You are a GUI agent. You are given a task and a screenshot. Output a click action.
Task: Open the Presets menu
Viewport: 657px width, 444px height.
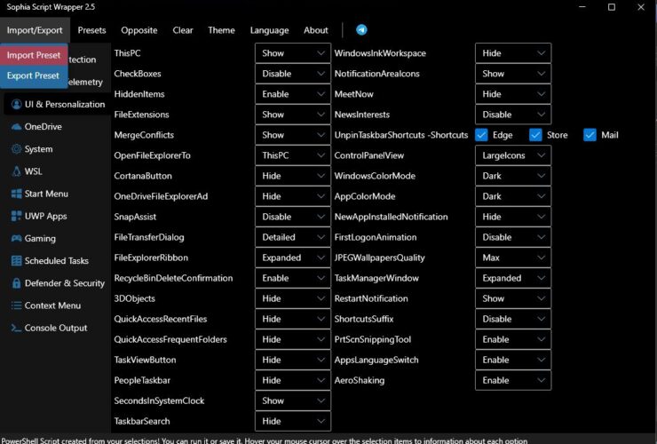click(91, 30)
